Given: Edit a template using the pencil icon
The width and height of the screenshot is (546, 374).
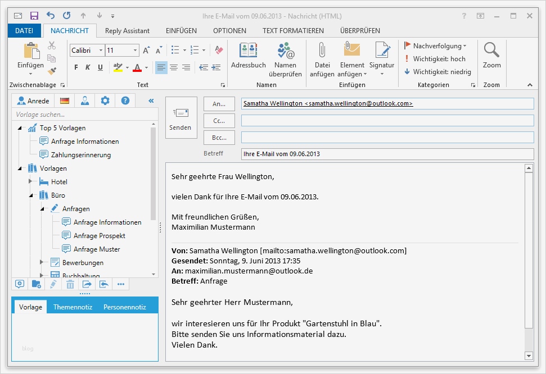Looking at the screenshot, I should (x=53, y=284).
